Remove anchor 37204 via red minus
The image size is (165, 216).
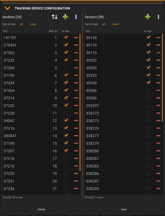pyautogui.click(x=76, y=68)
